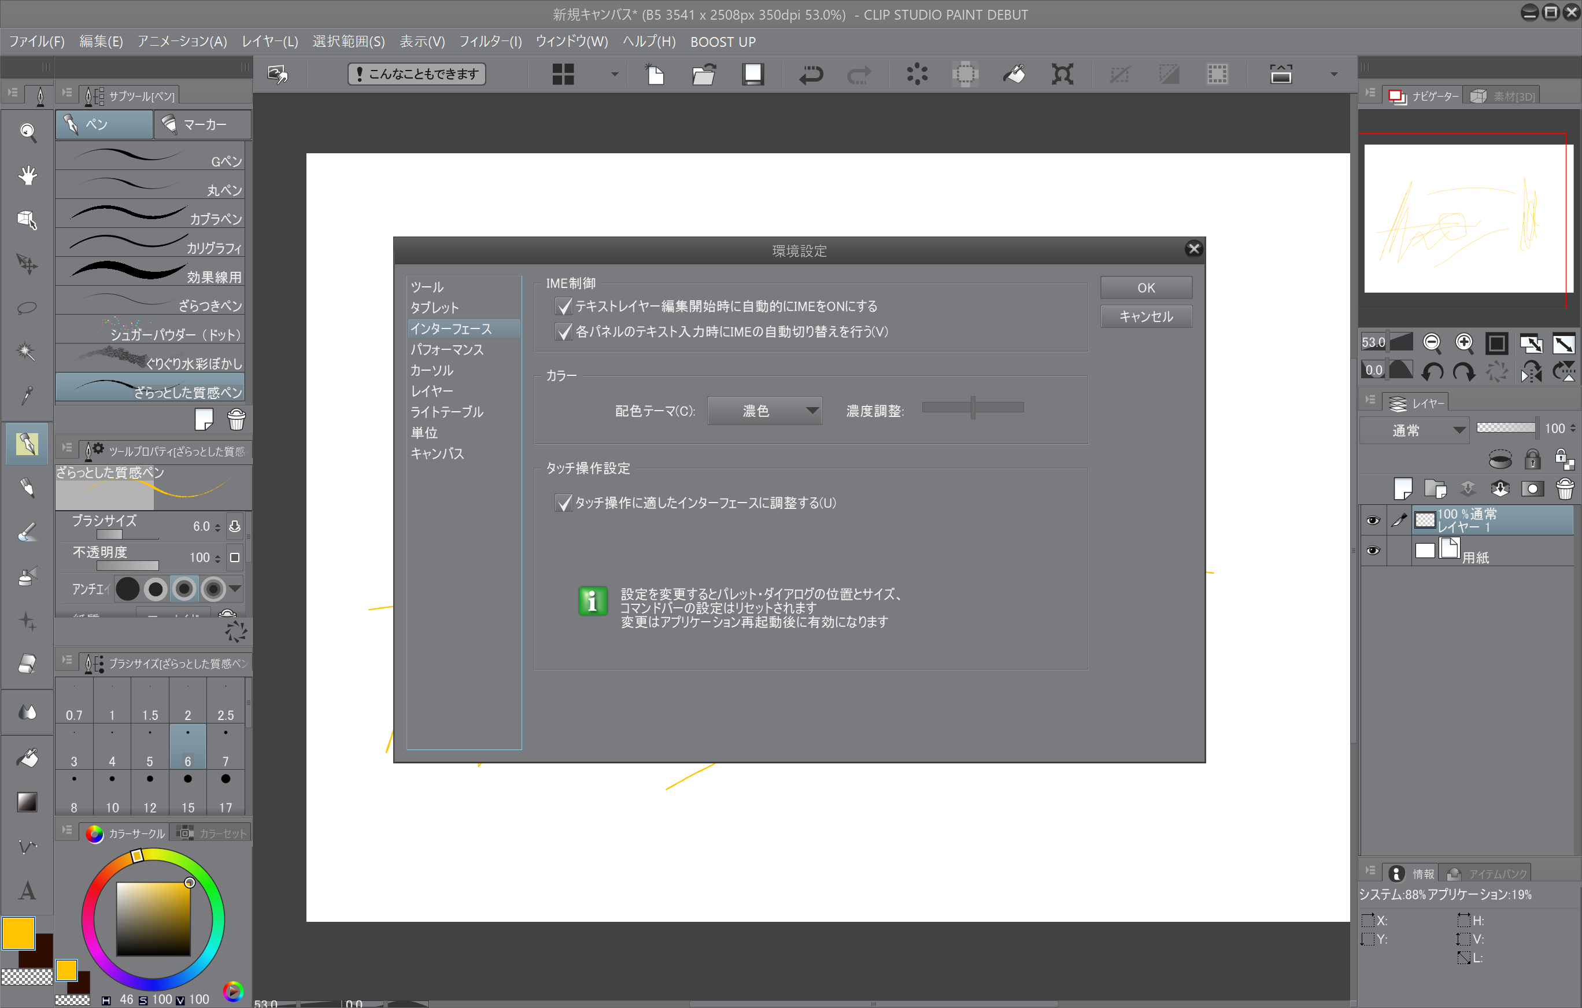Uncheck auto IME ON for text layer

tap(563, 306)
